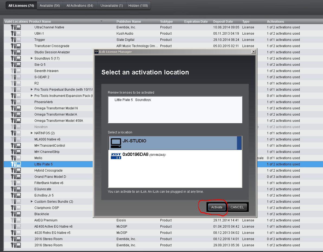This screenshot has height=252, width=323.
Task: Sort by Activations column header
Action: pyautogui.click(x=275, y=22)
